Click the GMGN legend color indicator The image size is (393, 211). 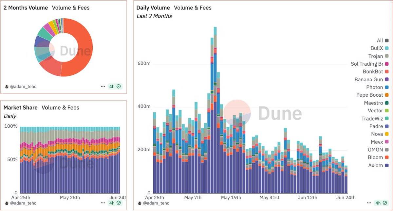[387, 150]
